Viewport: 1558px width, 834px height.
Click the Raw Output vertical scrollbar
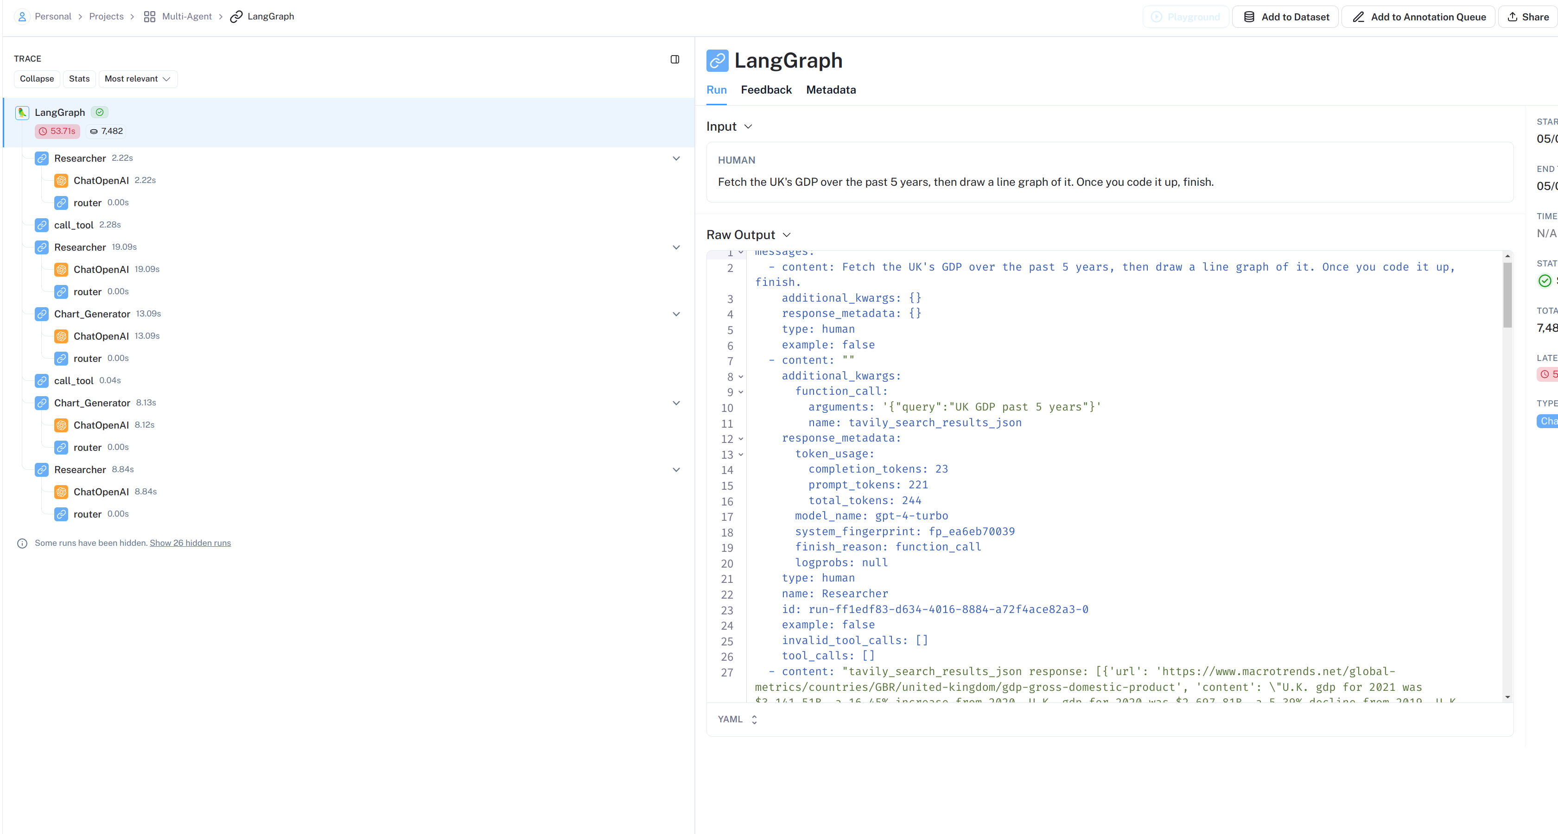tap(1507, 296)
